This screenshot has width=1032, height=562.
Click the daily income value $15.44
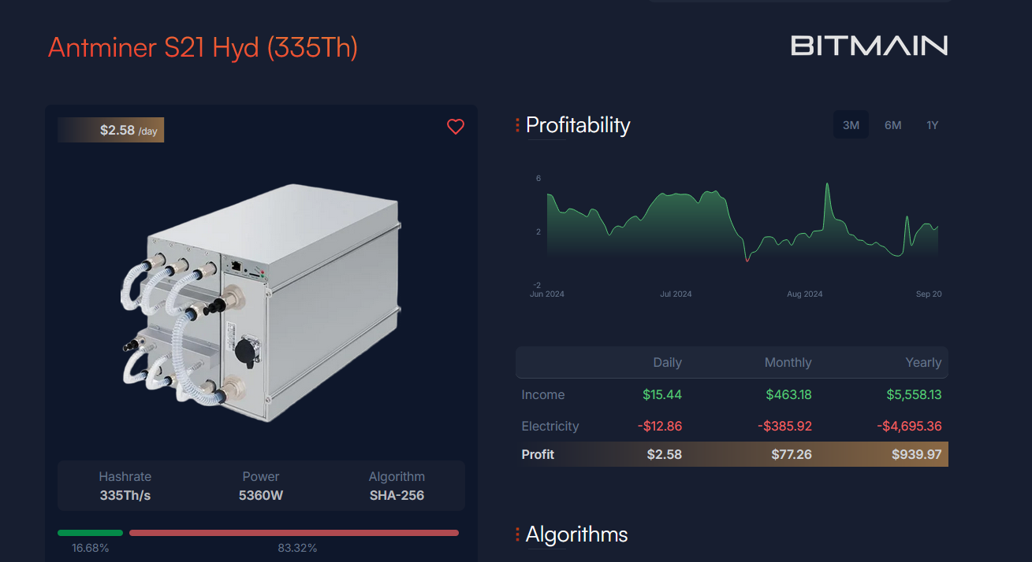661,395
